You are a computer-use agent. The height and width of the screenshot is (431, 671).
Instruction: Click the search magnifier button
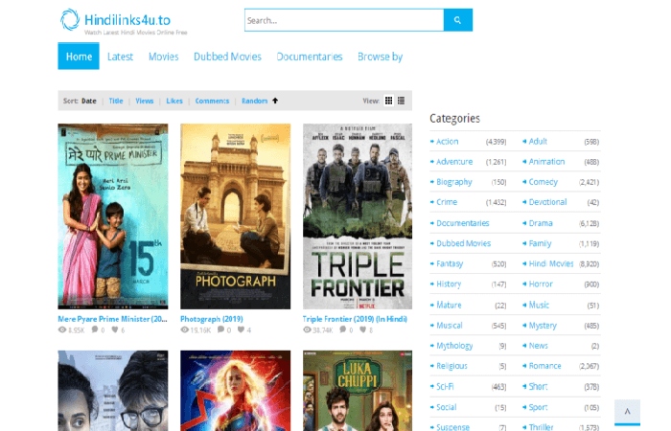[458, 20]
